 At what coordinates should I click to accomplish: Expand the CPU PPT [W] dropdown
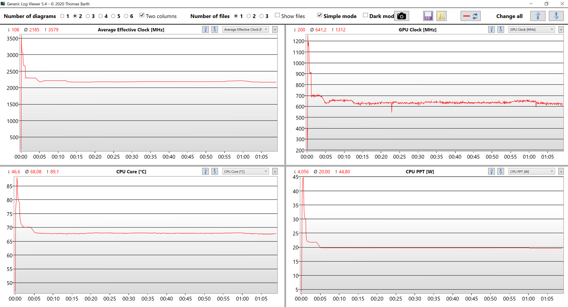click(x=531, y=171)
